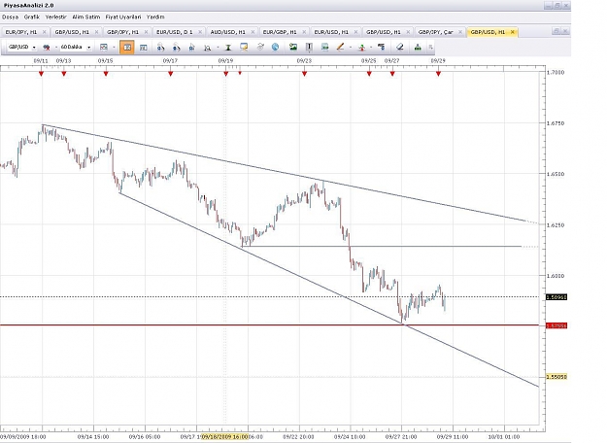
Task: Close the GBP/JPY, Çar tab
Action: (x=460, y=32)
